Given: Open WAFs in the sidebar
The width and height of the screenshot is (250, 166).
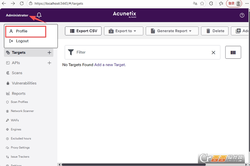Looking at the screenshot, I should pos(15,120).
